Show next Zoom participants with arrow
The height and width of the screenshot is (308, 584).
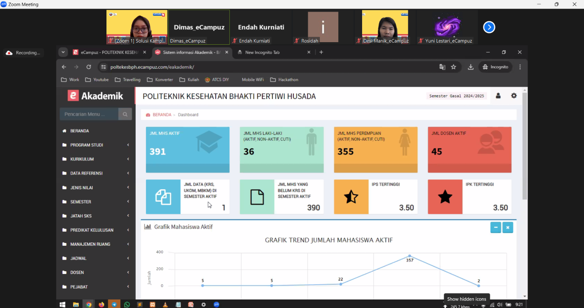pos(489,27)
